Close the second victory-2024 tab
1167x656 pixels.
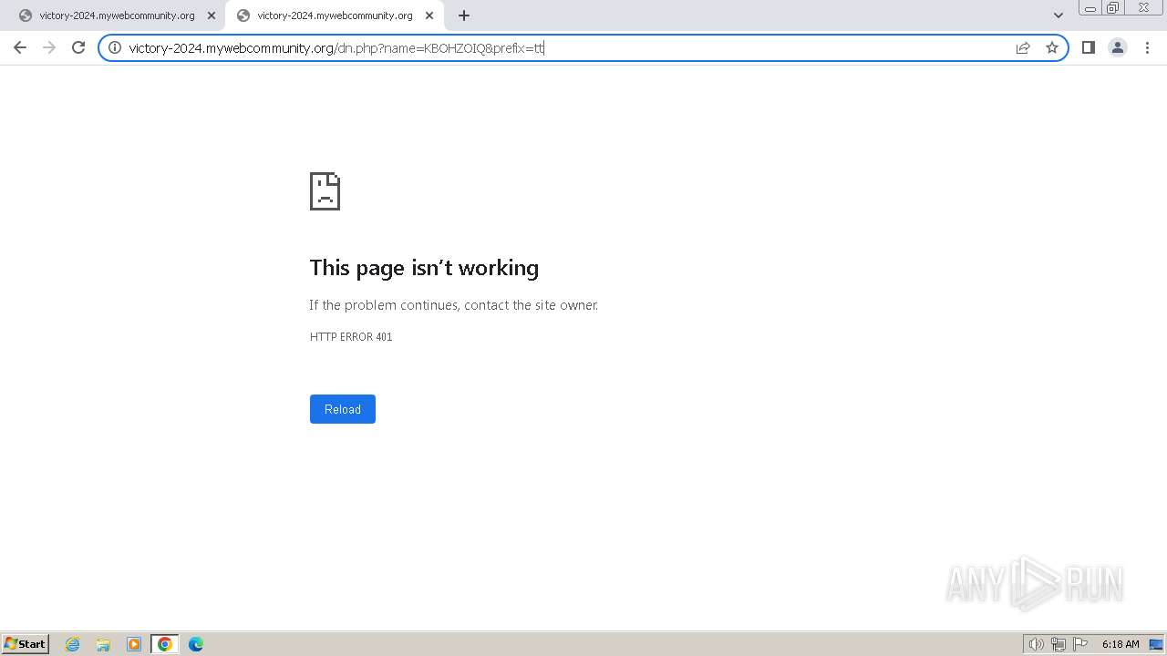point(429,15)
